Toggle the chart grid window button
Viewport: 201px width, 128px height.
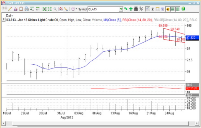click(x=147, y=9)
